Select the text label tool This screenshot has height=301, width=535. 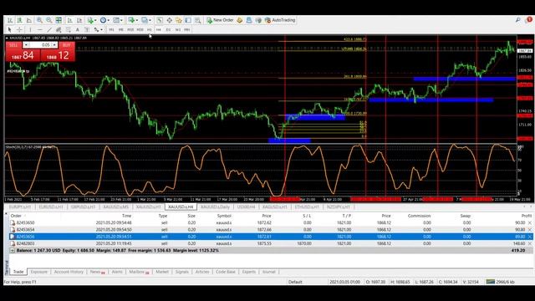pos(87,30)
